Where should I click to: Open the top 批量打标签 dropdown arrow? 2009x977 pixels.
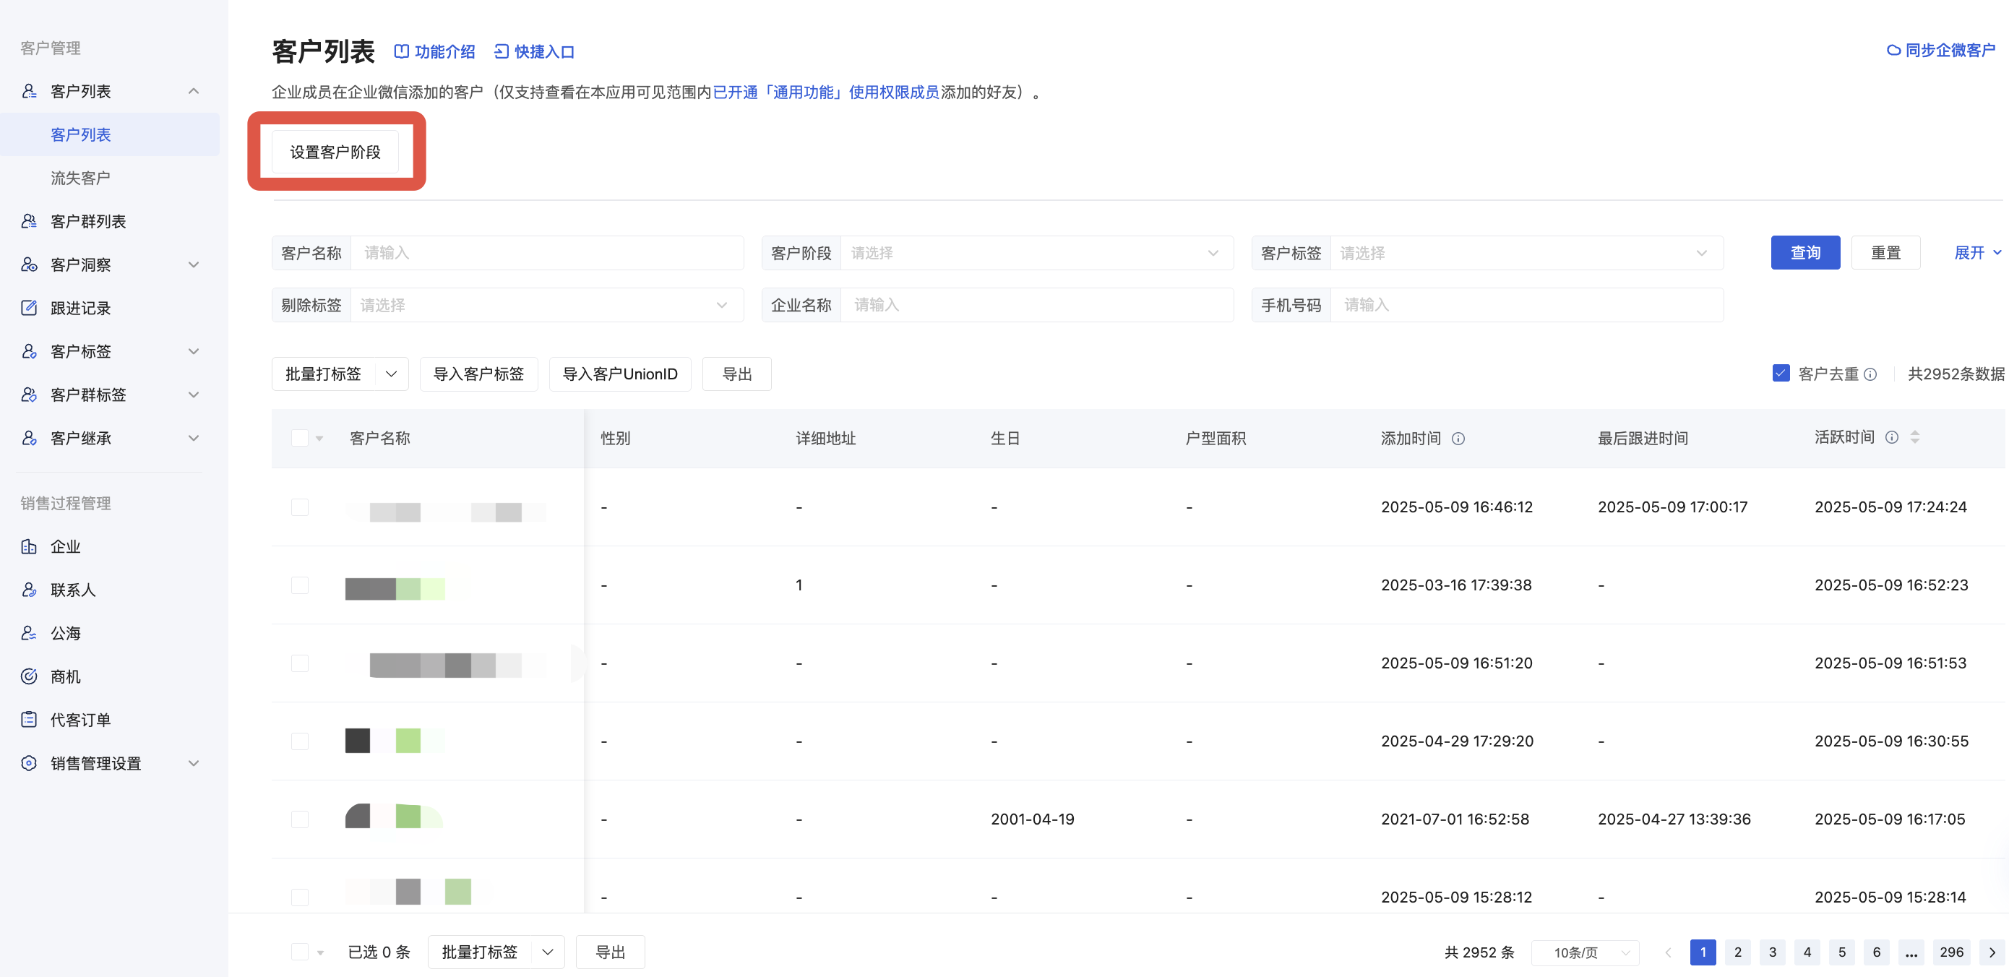coord(392,374)
